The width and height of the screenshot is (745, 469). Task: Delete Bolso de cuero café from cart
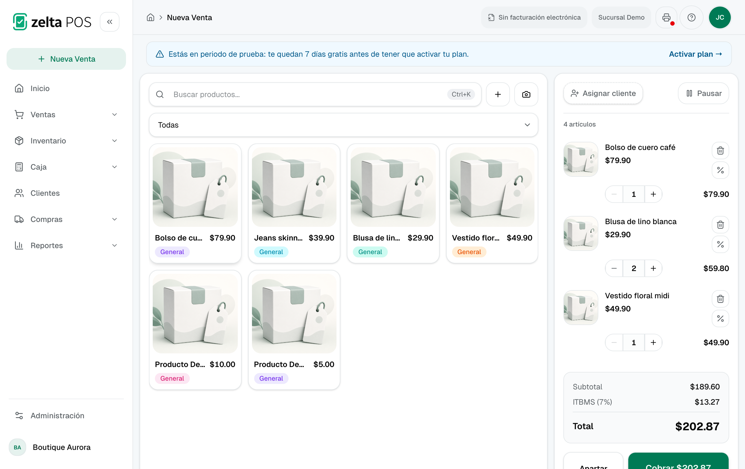pos(720,151)
